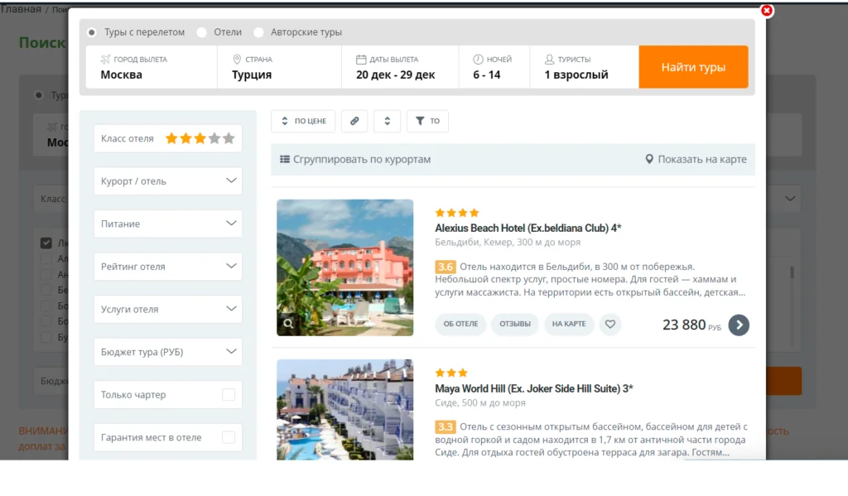Tick the 'Только чартер' checkbox
The width and height of the screenshot is (848, 496).
tap(229, 395)
